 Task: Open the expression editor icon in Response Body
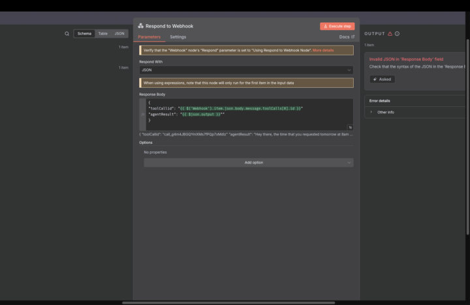(350, 128)
